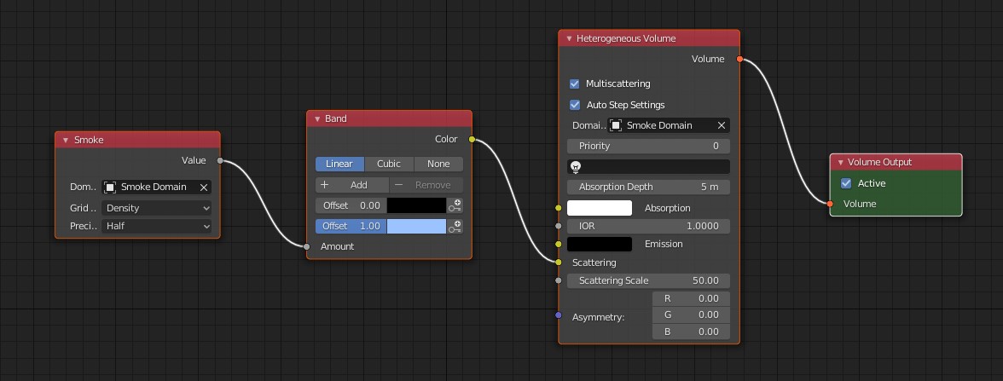Click the Scattering Scale value field
Viewport: 1003px width, 381px height.
(x=648, y=280)
